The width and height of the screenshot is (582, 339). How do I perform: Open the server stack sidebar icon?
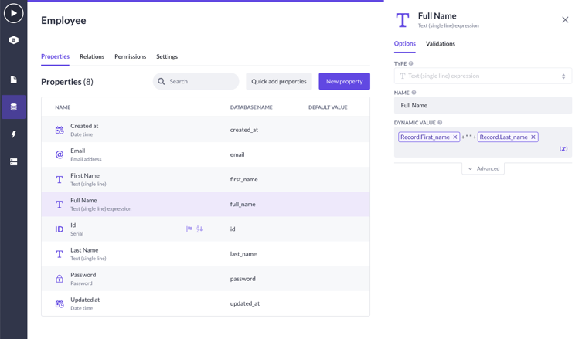click(13, 162)
